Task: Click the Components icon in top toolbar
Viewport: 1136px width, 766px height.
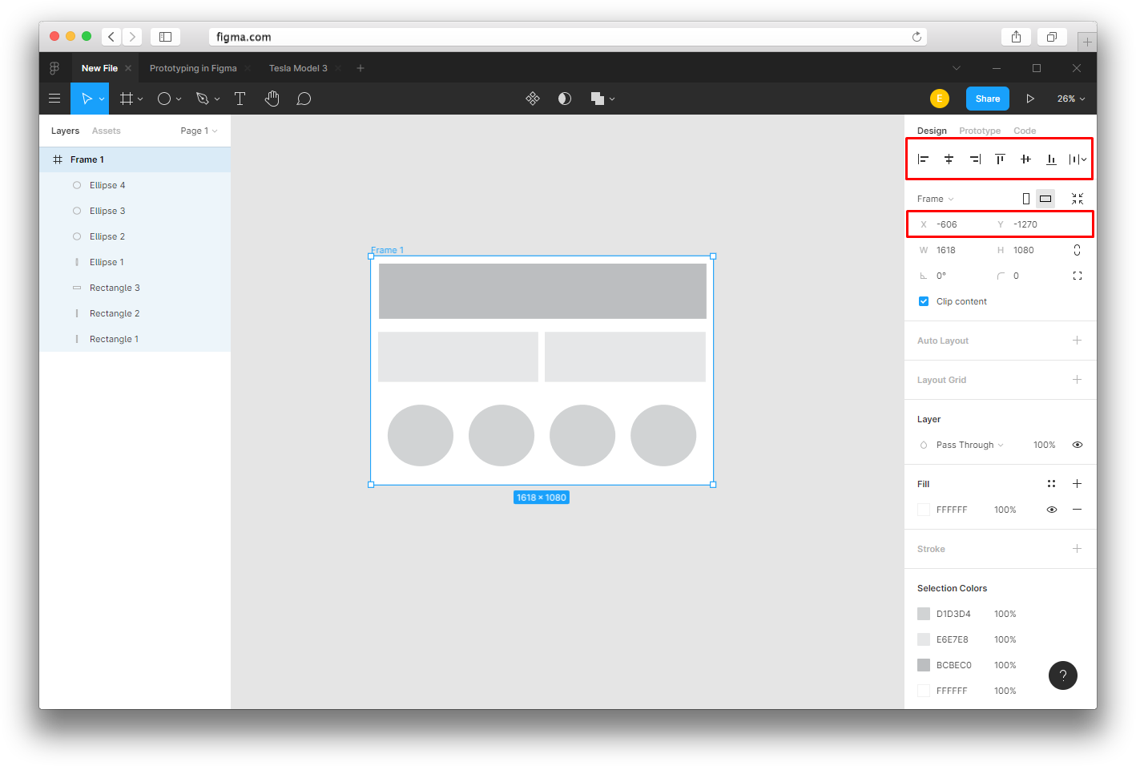Action: point(533,99)
